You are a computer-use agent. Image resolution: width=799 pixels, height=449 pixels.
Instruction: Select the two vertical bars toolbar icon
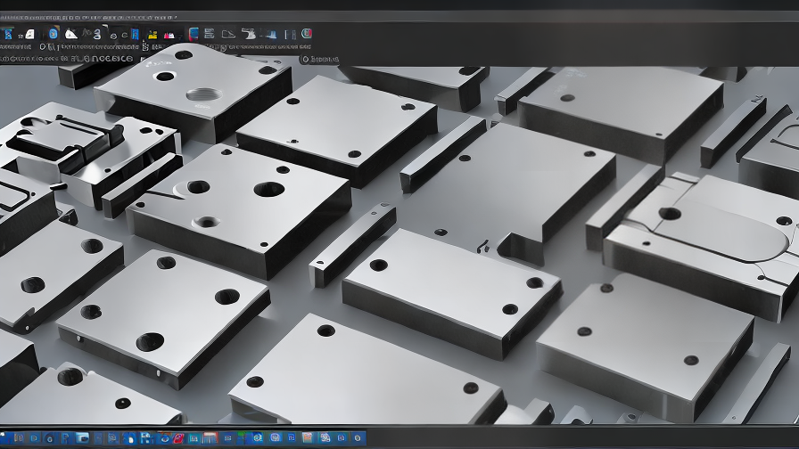point(290,35)
